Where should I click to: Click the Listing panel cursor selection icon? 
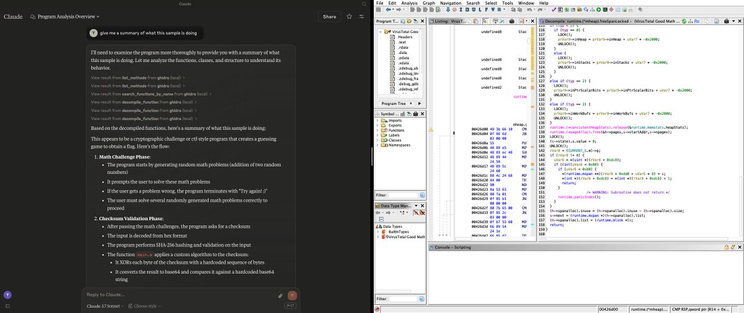tap(485, 21)
